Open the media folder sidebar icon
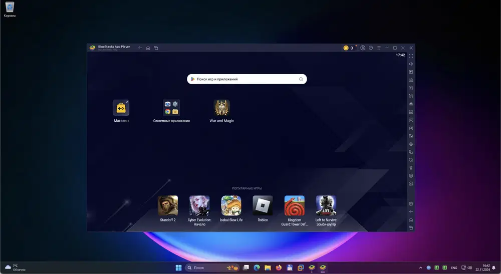This screenshot has height=274, width=501. [411, 136]
